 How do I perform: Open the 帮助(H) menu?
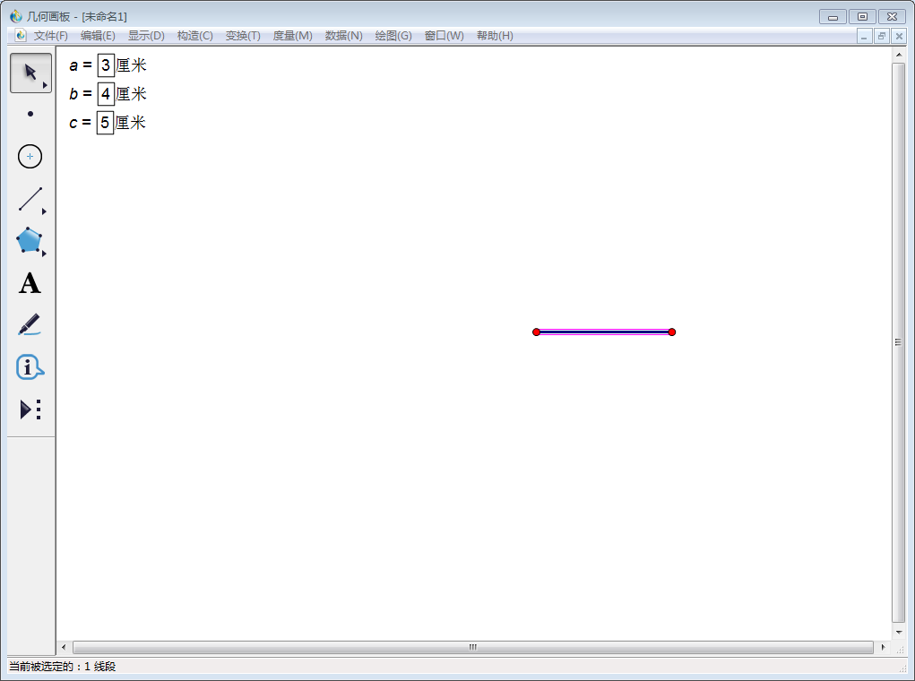click(495, 36)
